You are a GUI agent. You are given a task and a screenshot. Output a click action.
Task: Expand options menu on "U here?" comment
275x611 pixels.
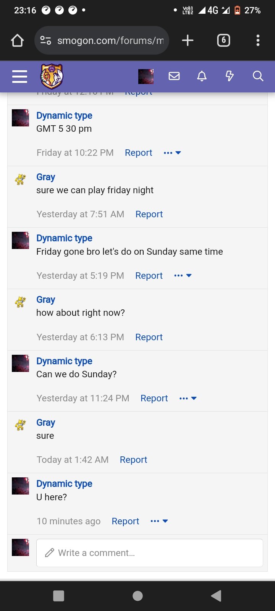pyautogui.click(x=159, y=521)
